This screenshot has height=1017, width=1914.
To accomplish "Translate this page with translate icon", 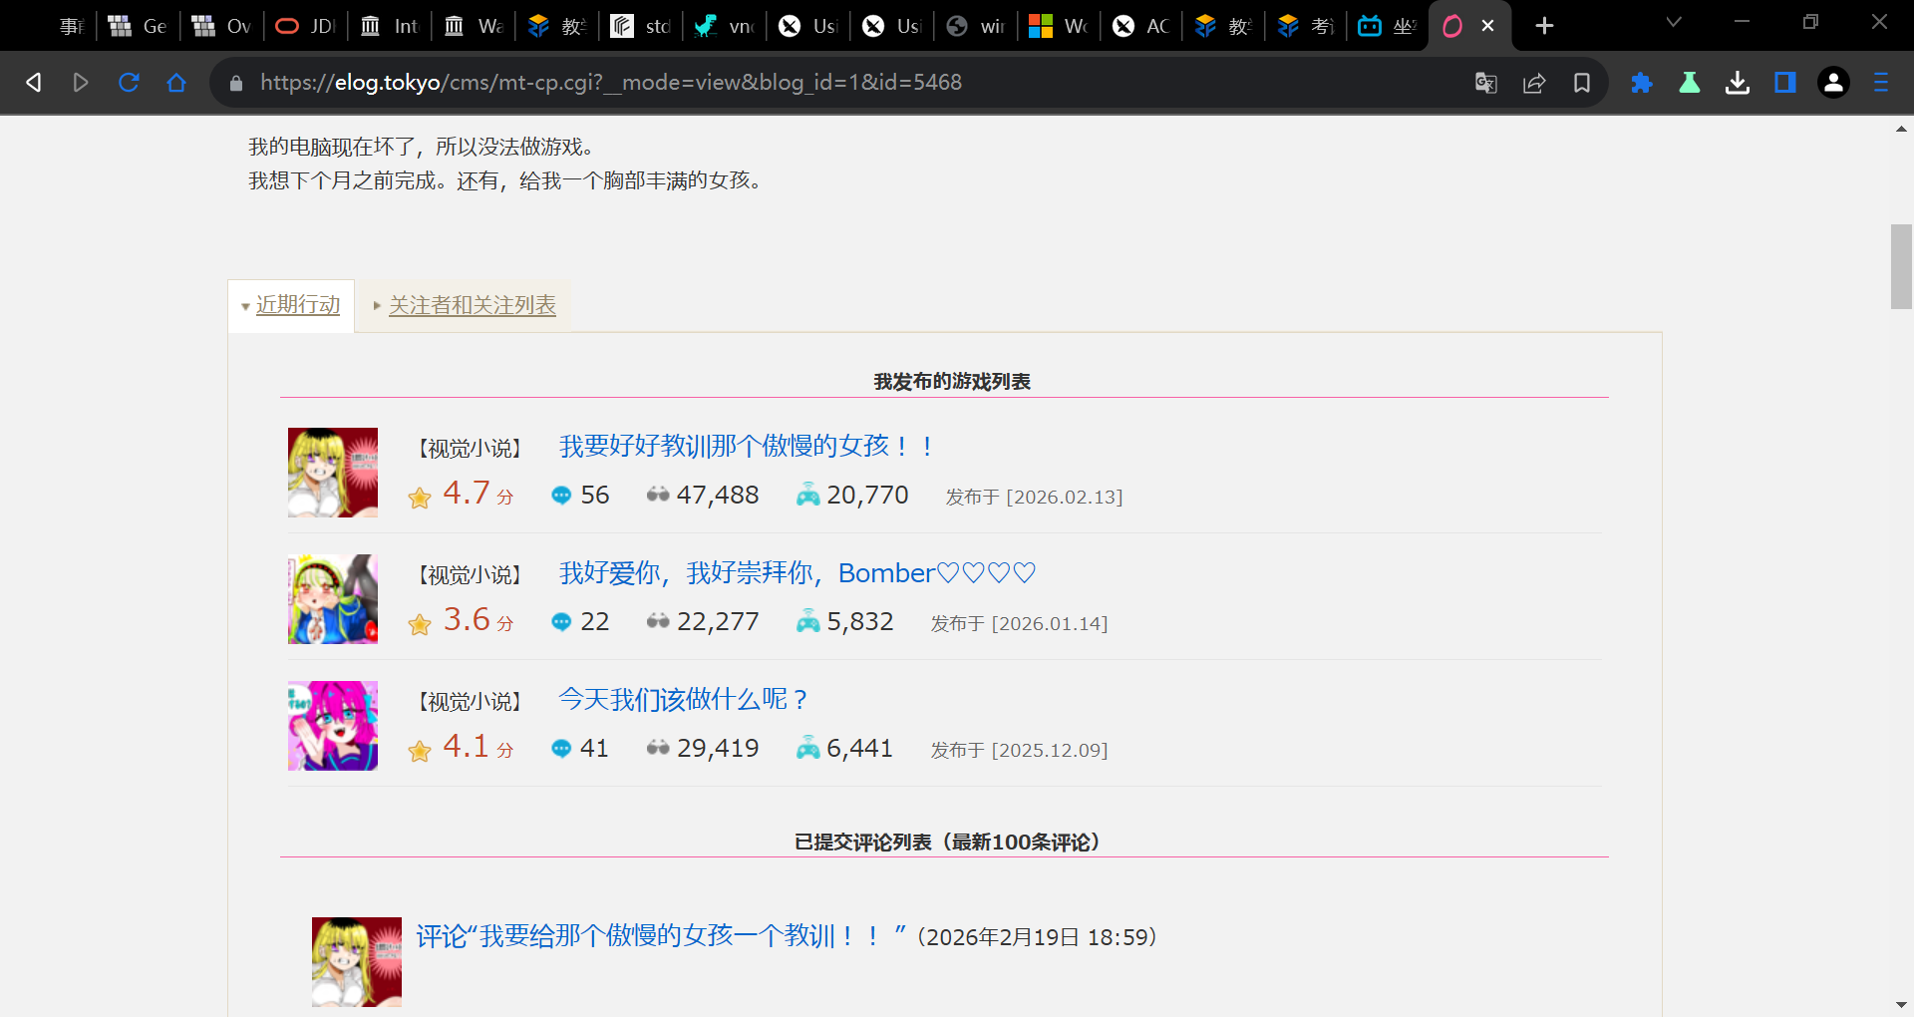I will [1486, 83].
